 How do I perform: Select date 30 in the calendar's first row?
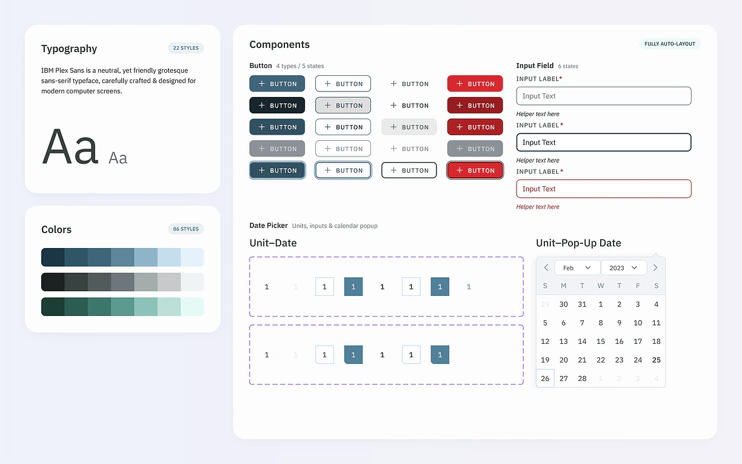click(x=564, y=304)
